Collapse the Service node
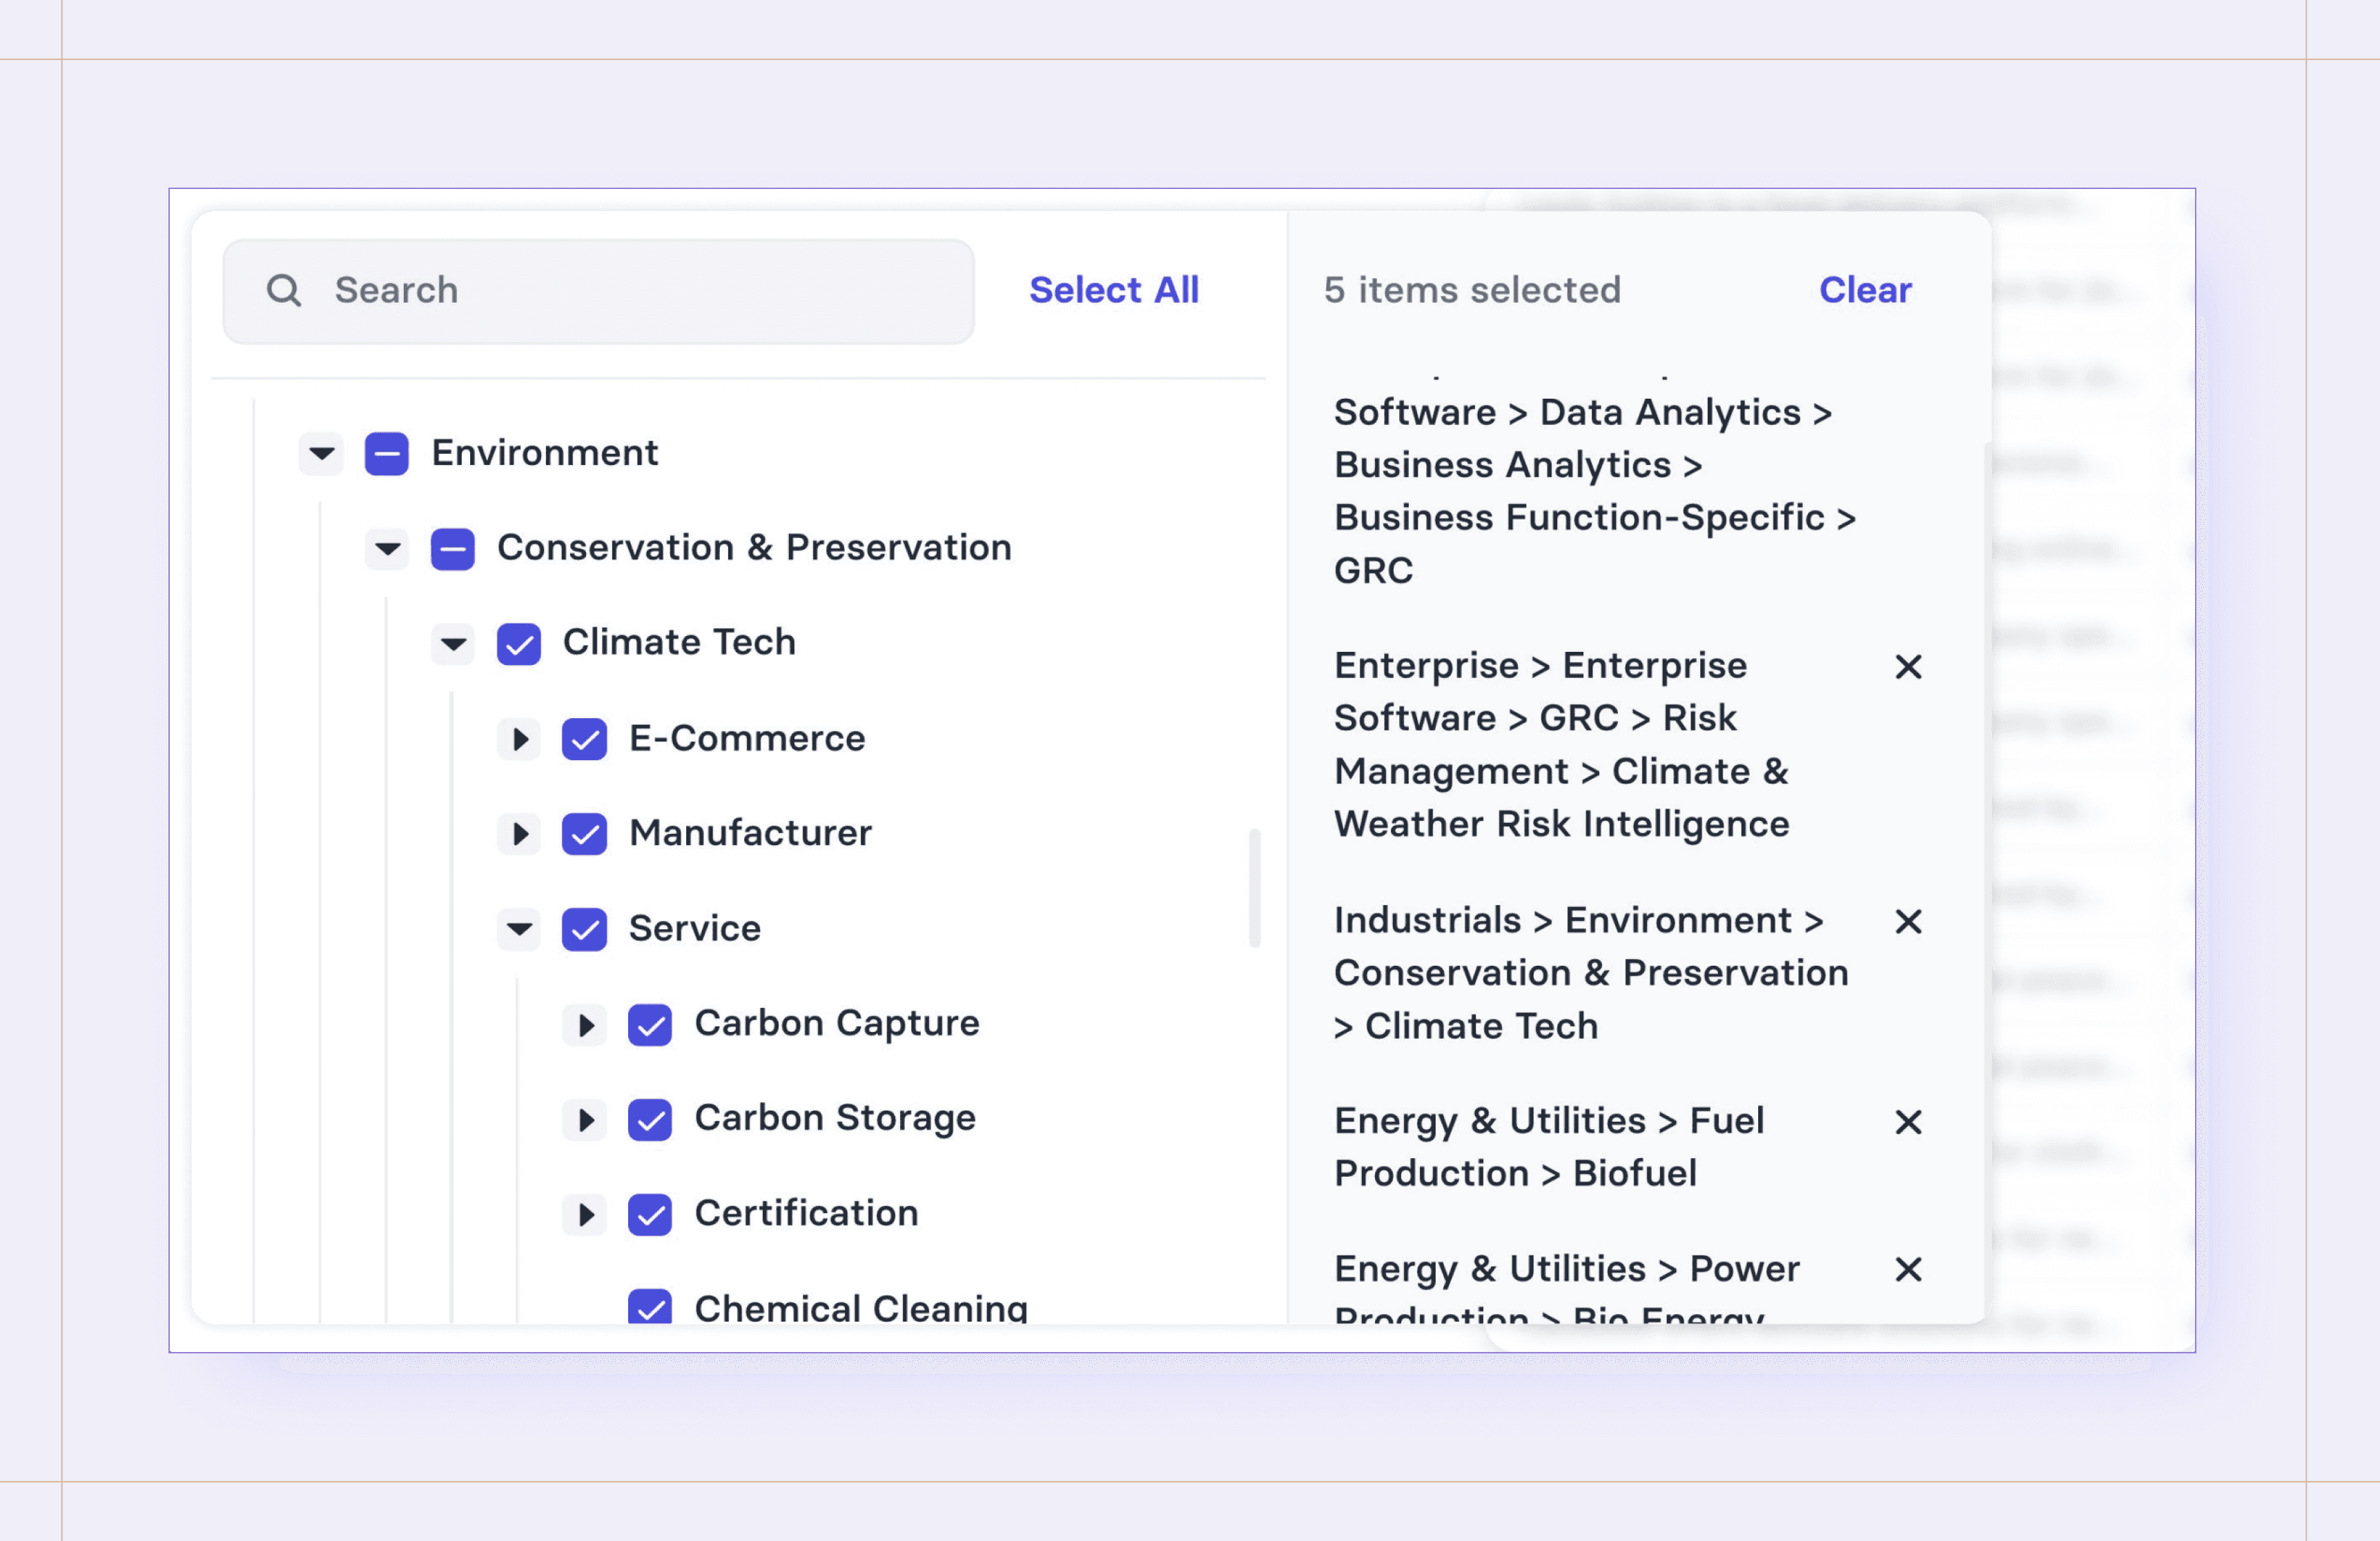This screenshot has height=1541, width=2380. click(x=519, y=929)
